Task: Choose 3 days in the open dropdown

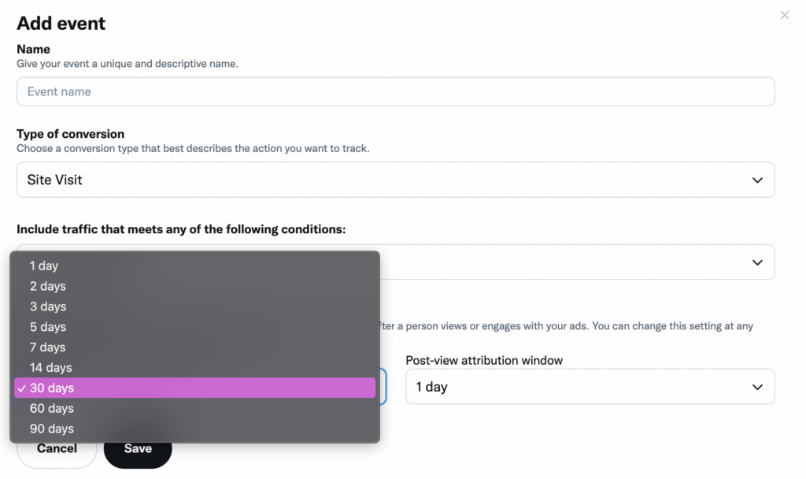Action: click(47, 306)
